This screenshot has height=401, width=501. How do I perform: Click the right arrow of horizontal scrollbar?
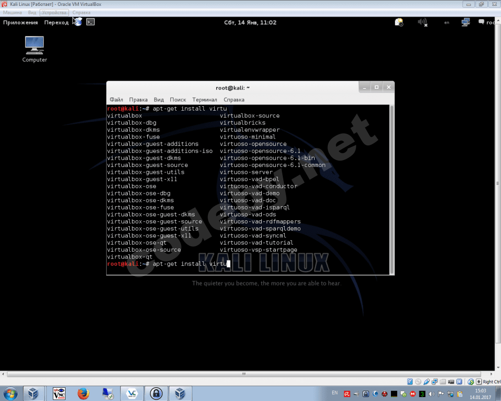[x=492, y=374]
